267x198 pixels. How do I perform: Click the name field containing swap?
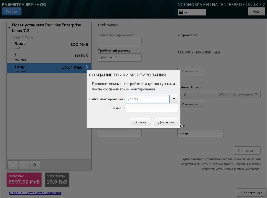coord(201,133)
